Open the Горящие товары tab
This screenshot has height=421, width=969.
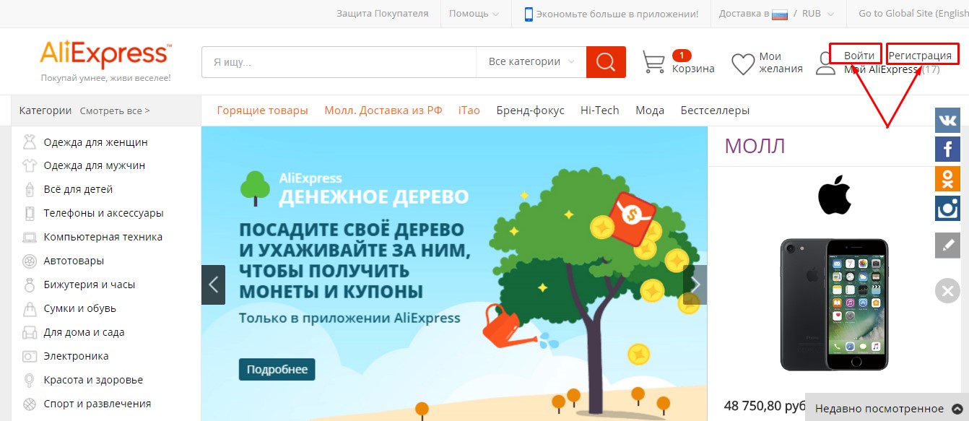(x=262, y=110)
